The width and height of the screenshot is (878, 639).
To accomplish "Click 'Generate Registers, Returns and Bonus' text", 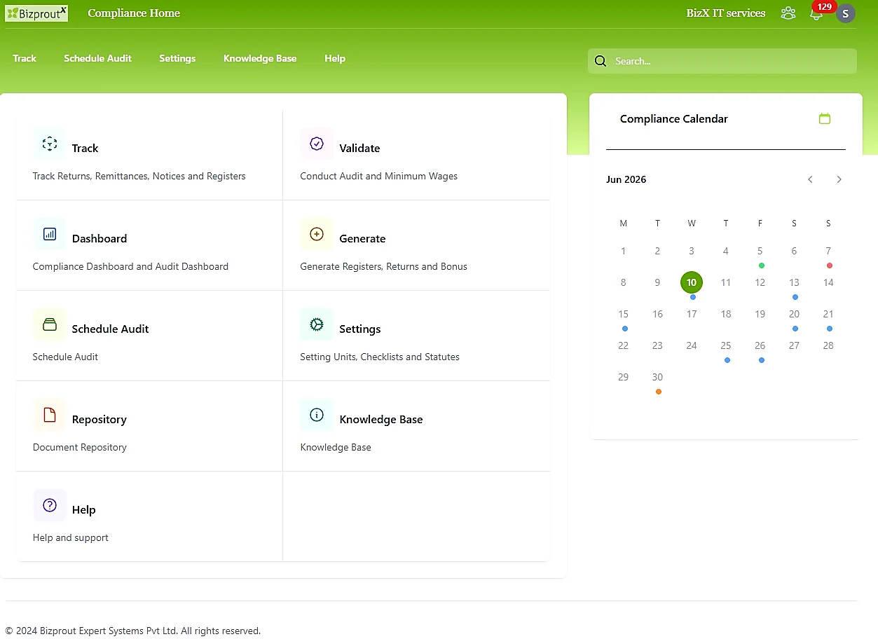I will [x=383, y=266].
